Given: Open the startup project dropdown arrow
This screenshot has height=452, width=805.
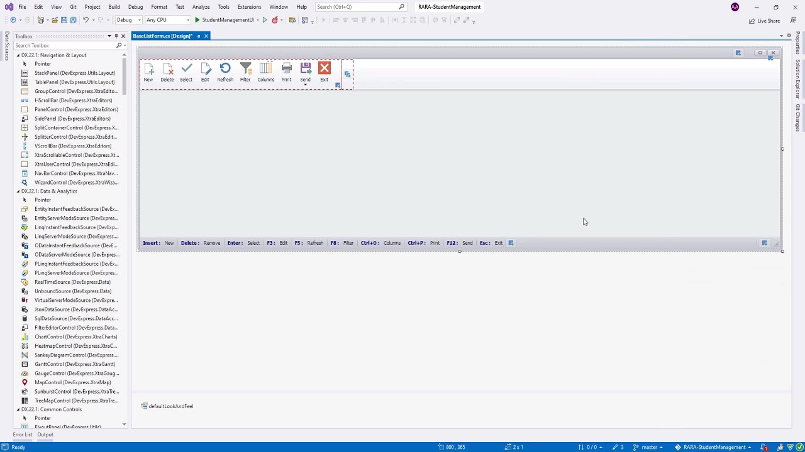Looking at the screenshot, I should (x=258, y=20).
